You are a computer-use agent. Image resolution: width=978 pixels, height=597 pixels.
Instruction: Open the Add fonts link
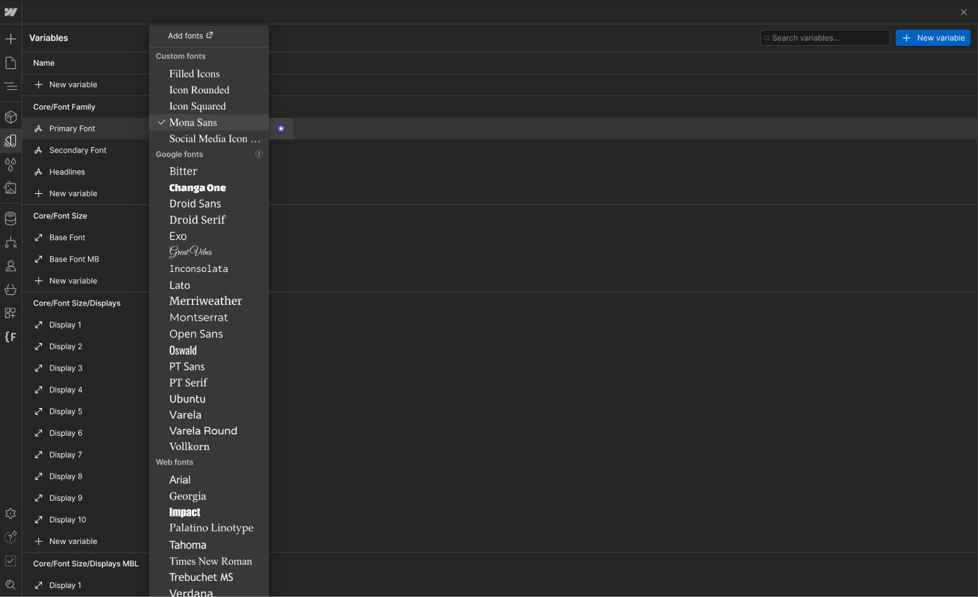189,35
